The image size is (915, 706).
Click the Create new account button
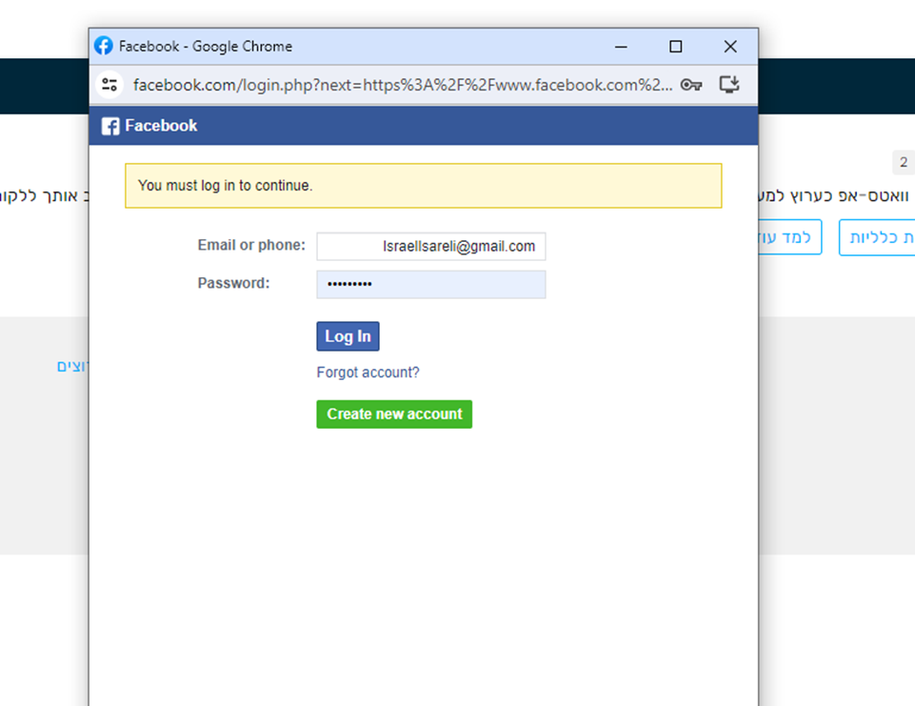pos(394,414)
